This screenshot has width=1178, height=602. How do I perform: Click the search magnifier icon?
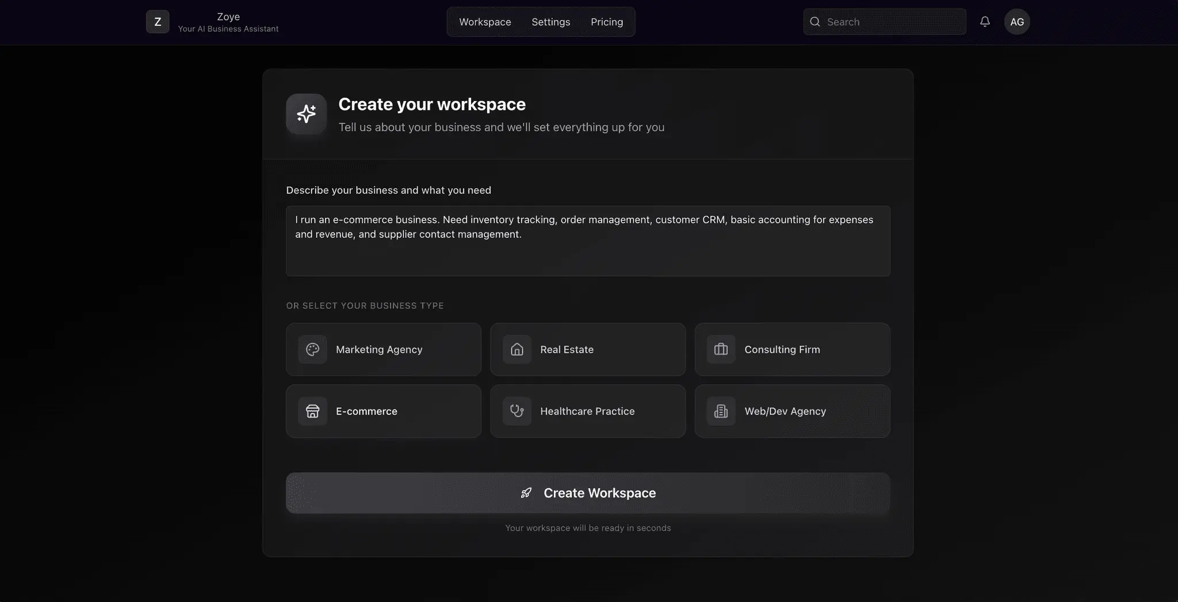[x=815, y=22]
